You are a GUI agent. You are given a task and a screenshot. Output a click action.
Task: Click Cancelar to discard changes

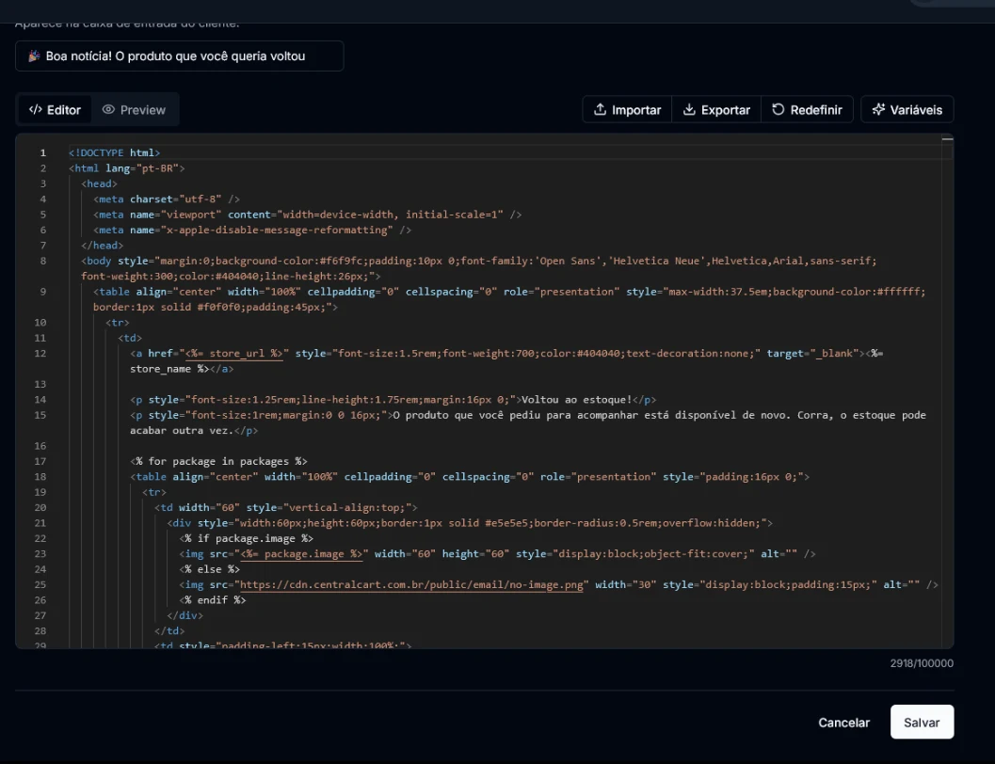pos(843,723)
